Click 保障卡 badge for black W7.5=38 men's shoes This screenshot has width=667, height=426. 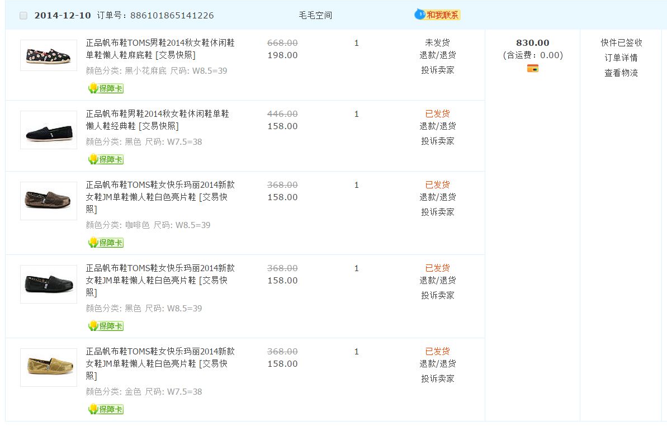[106, 159]
